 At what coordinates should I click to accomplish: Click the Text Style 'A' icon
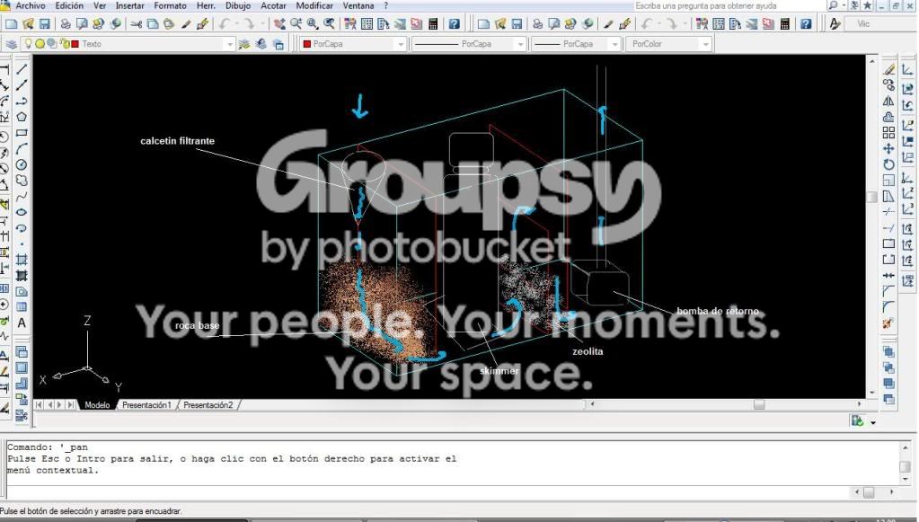[835, 24]
